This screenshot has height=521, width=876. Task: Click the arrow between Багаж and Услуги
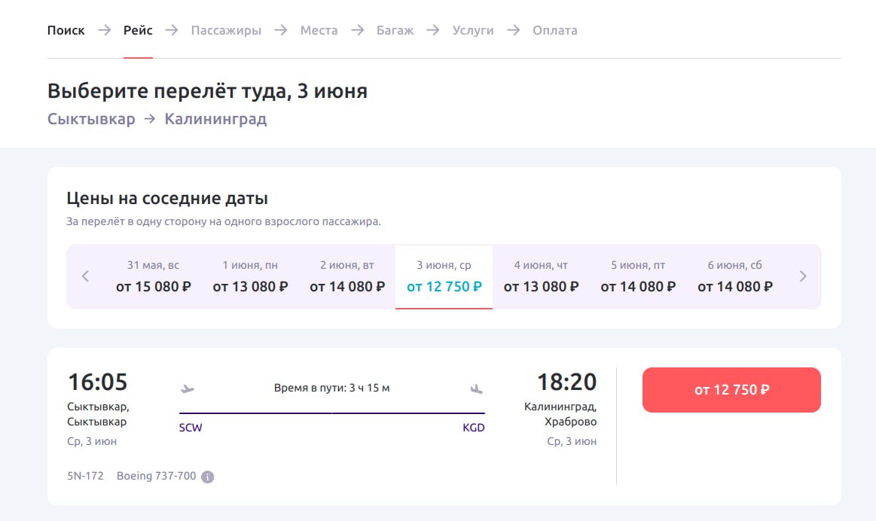pos(432,30)
